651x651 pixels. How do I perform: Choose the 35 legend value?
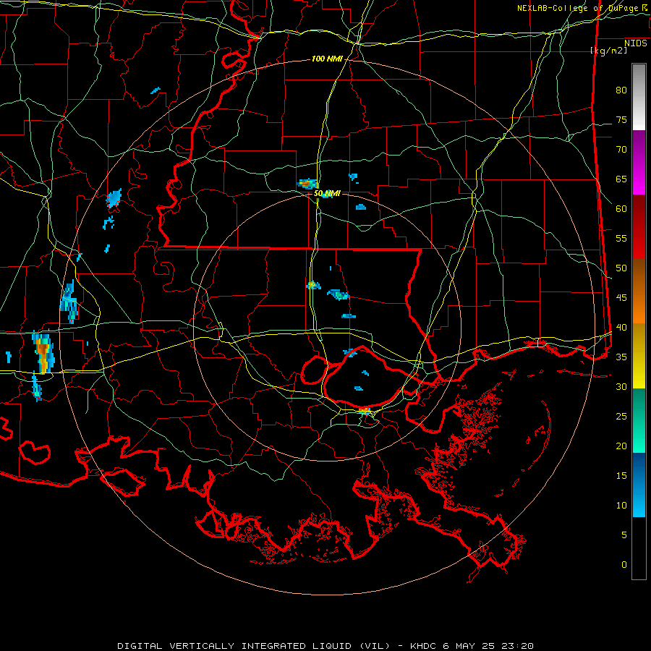[621, 357]
